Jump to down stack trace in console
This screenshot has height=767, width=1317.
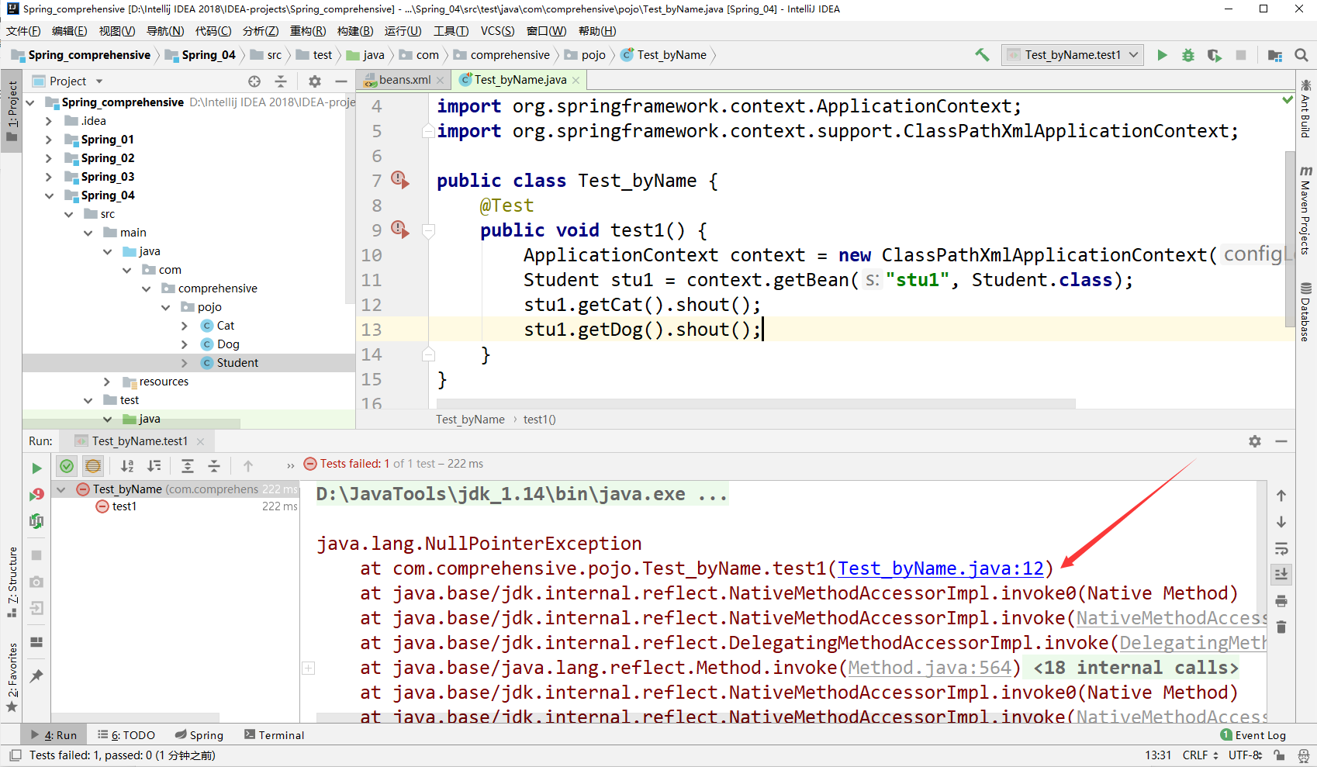tap(1281, 522)
